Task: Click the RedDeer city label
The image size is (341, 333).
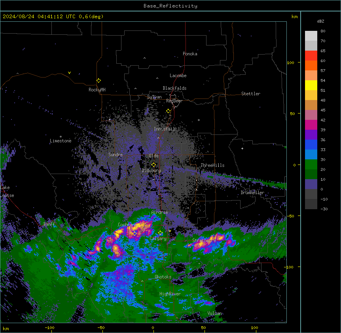Action: (174, 101)
